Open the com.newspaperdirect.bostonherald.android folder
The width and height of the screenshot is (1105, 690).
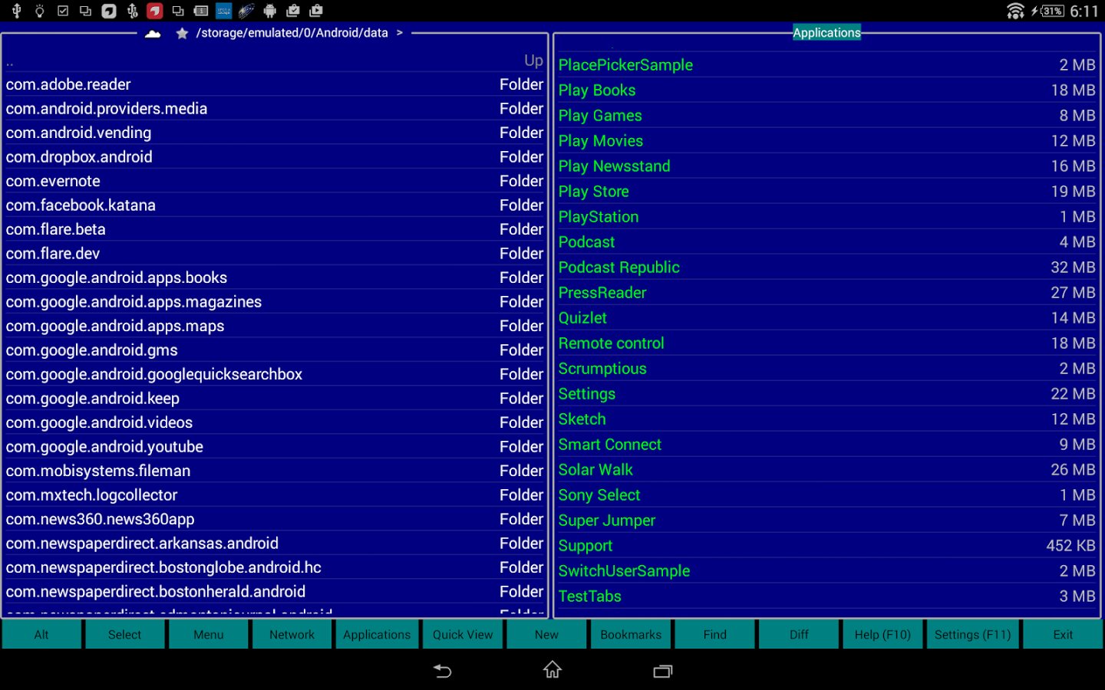tap(275, 592)
